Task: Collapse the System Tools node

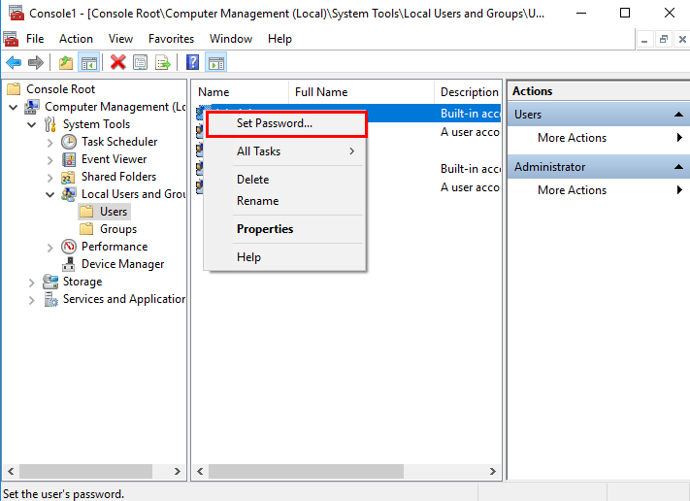Action: pyautogui.click(x=32, y=124)
